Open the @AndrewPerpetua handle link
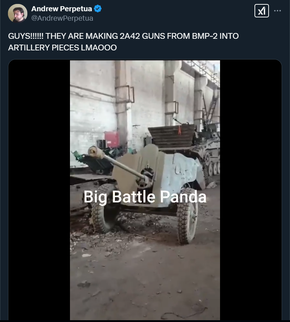The height and width of the screenshot is (322, 290). pyautogui.click(x=62, y=18)
